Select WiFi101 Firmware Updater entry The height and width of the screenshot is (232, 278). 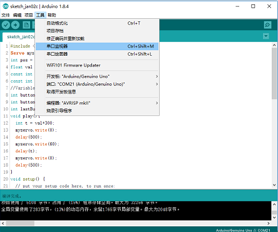click(97, 65)
